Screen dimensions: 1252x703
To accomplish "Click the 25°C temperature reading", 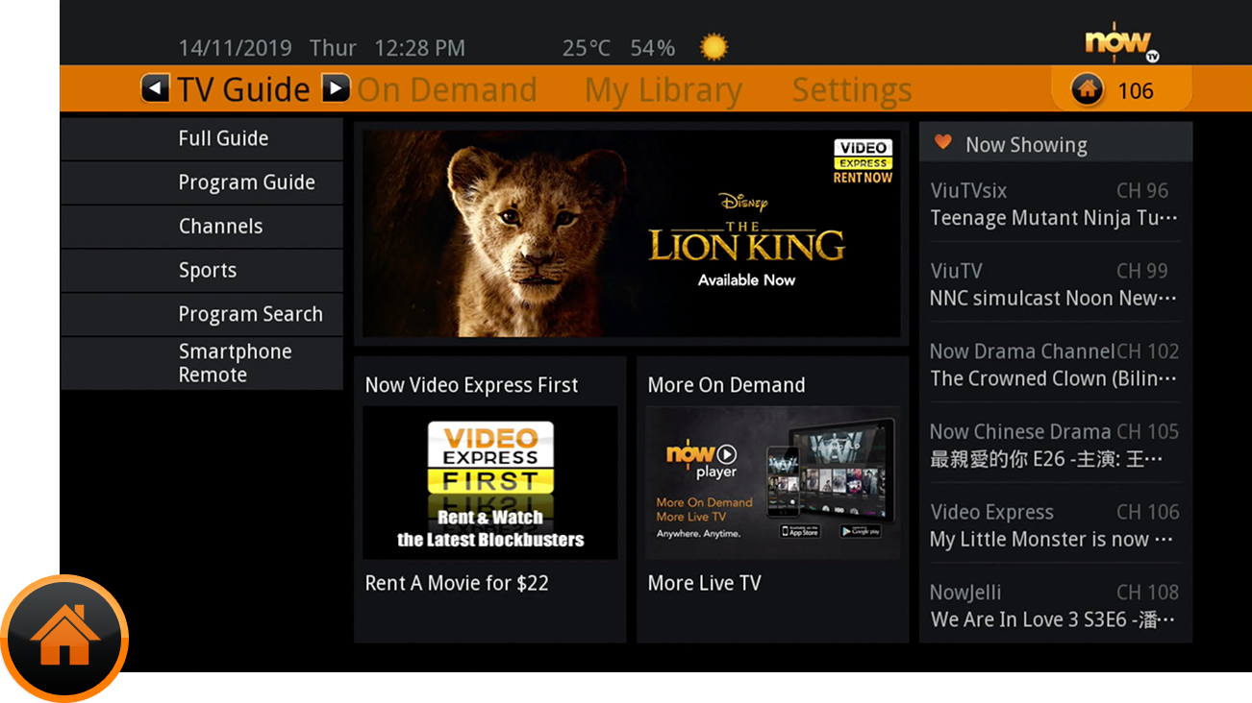I will pos(587,48).
